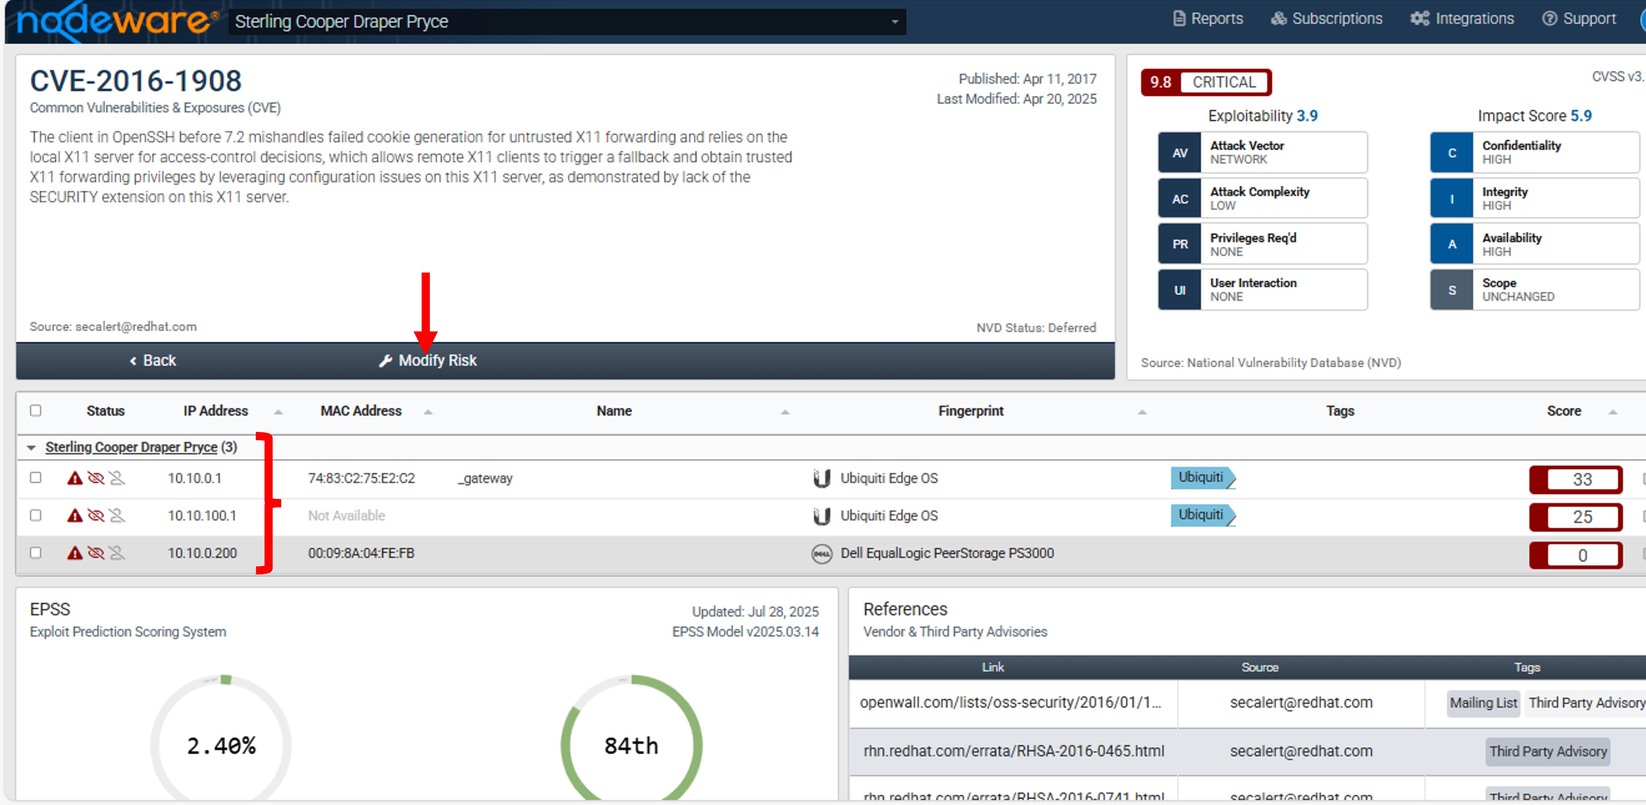Viewport: 1646px width, 805px height.
Task: Click the UI User Interaction tile
Action: pos(1263,290)
